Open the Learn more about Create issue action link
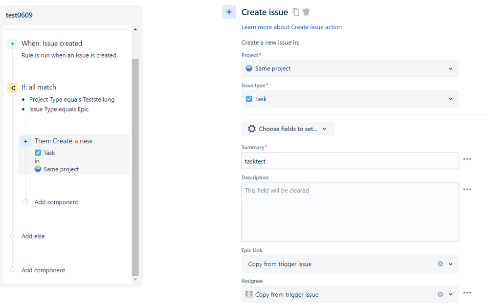 pos(291,27)
